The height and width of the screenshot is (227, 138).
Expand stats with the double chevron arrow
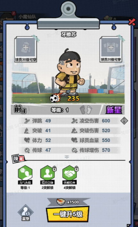point(67,157)
